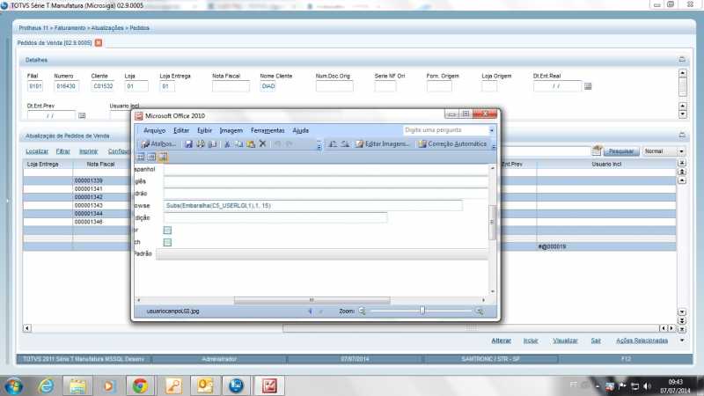This screenshot has width=704, height=396.
Task: Click Usuario Incl column header
Action: pos(606,165)
